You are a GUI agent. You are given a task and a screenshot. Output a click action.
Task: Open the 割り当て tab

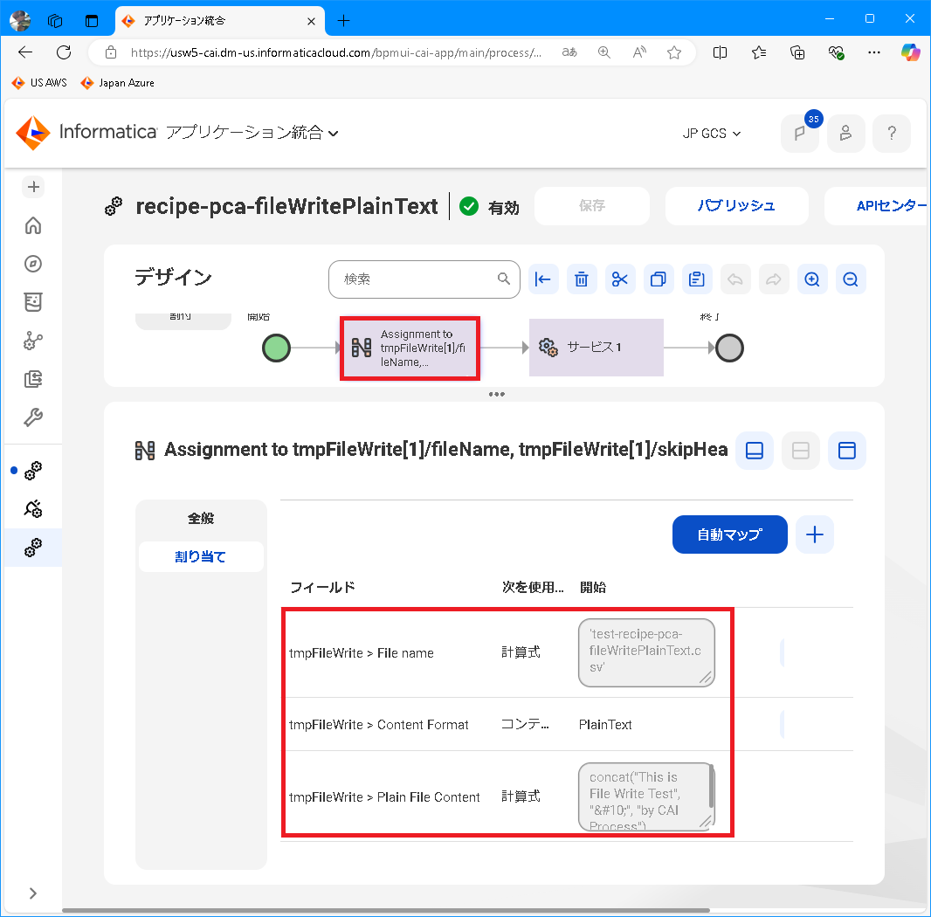tap(201, 556)
